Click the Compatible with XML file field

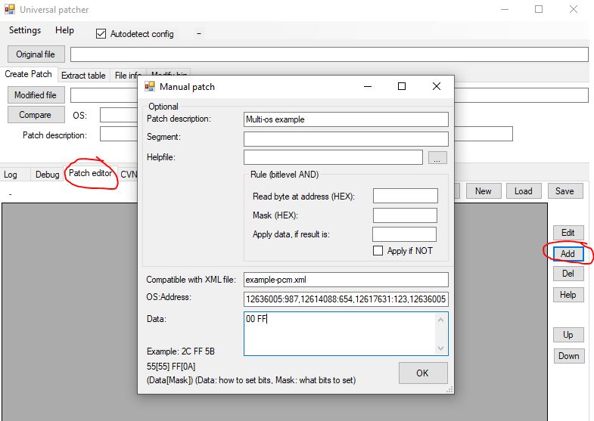coord(346,280)
